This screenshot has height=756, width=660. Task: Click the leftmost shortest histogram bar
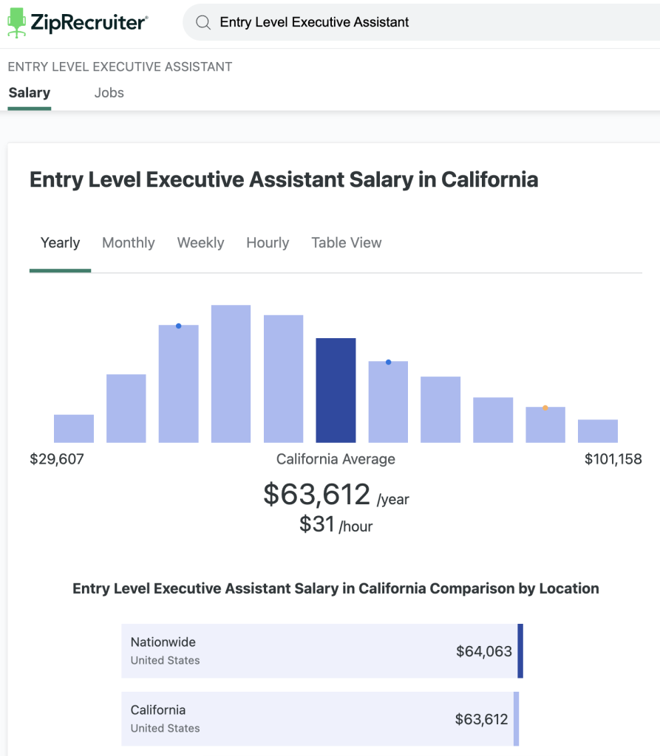point(74,429)
